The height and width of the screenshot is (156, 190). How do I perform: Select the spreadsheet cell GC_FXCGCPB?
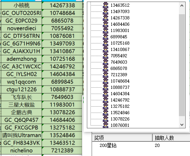click(x=21, y=128)
